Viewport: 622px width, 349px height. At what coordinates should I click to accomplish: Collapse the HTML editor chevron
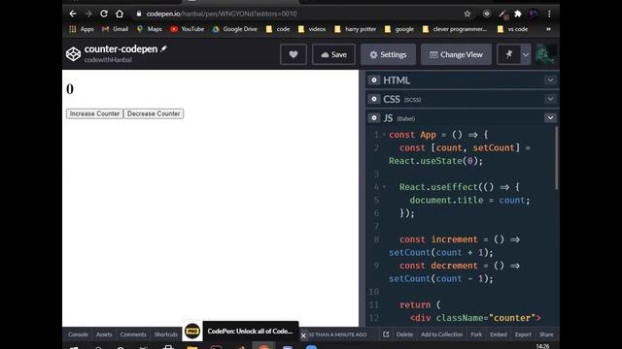pos(550,79)
